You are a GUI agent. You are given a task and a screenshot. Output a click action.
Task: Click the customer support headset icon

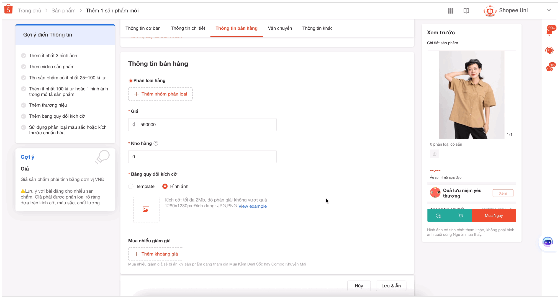click(x=549, y=50)
